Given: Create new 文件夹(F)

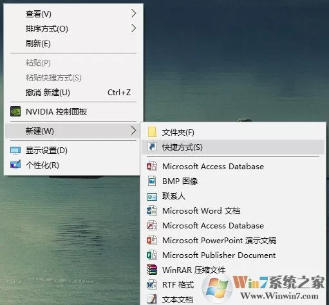Looking at the screenshot, I should click(x=233, y=133).
